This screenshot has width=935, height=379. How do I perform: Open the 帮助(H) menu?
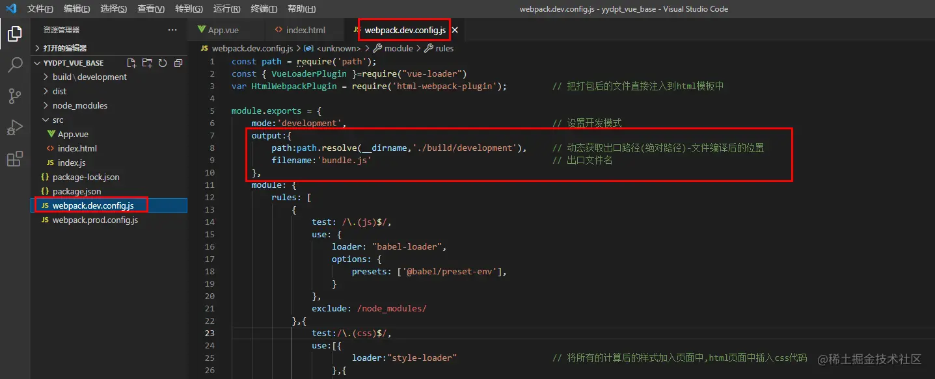[x=301, y=9]
